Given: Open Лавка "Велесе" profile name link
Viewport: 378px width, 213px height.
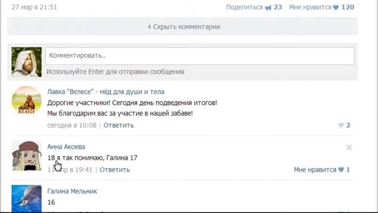Looking at the screenshot, I should pos(106,92).
